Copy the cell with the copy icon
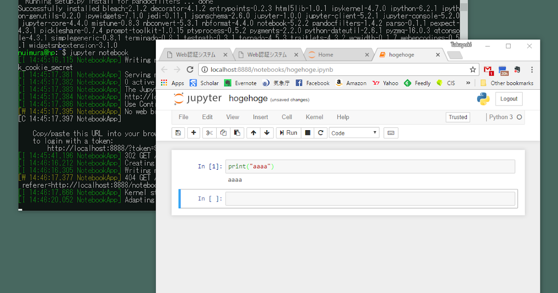The image size is (558, 293). (x=223, y=133)
